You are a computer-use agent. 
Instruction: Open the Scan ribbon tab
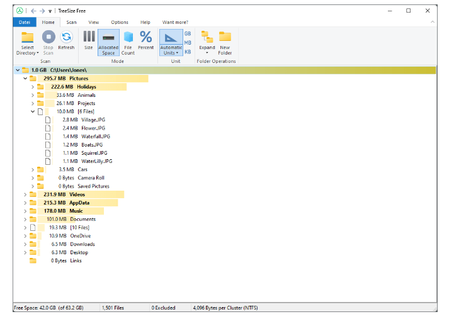pos(72,22)
